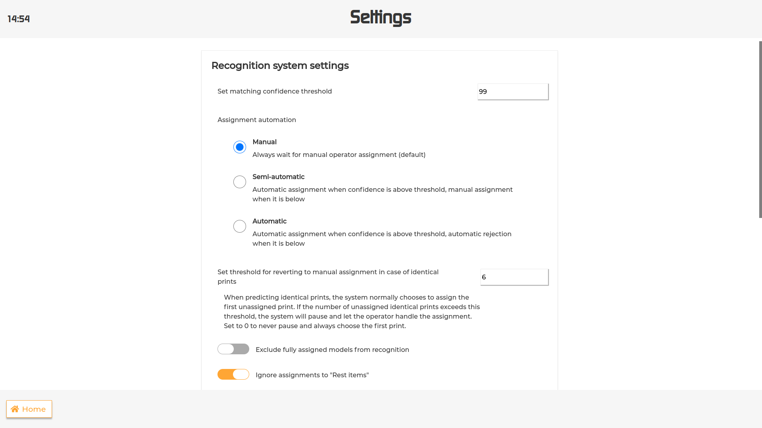This screenshot has width=762, height=428.
Task: Enable "Exclude fully assigned models from recognition"
Action: click(x=233, y=349)
